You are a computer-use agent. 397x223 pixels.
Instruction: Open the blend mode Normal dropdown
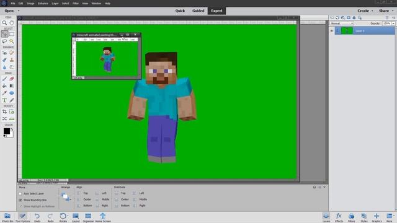342,24
